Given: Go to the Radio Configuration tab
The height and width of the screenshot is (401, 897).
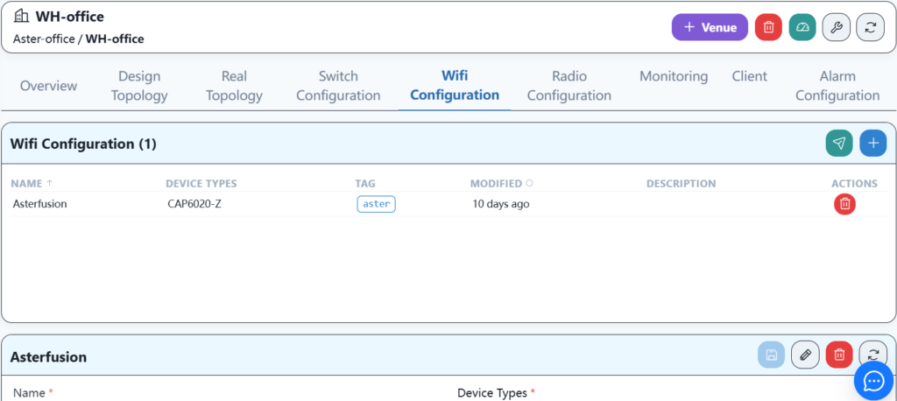Looking at the screenshot, I should [x=569, y=86].
